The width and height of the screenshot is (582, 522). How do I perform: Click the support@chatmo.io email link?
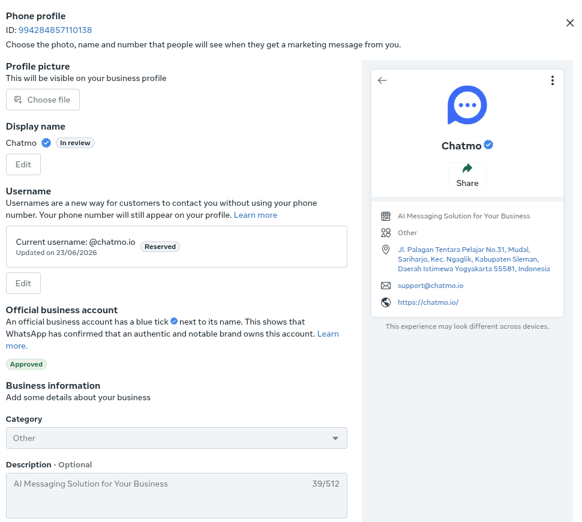(431, 286)
